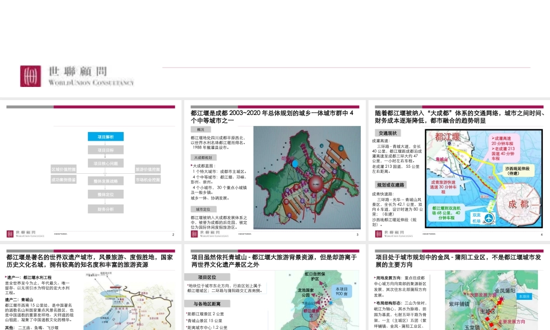The height and width of the screenshot is (330, 550).
Task: Click the '与各地区距离' section label
Action: (207, 304)
